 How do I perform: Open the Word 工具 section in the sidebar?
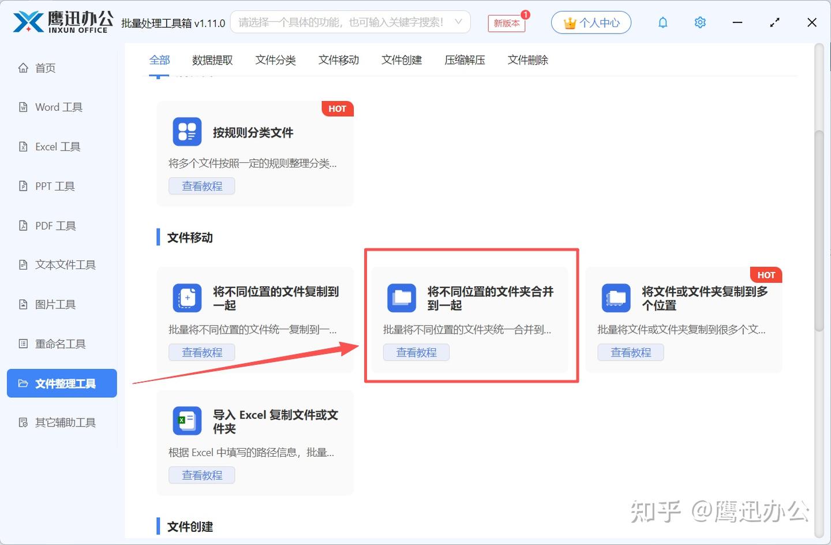click(x=57, y=107)
